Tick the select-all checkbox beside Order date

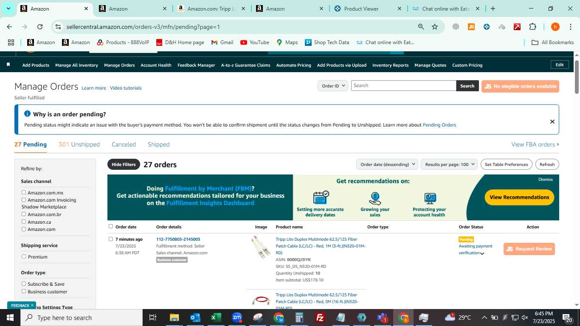[111, 226]
